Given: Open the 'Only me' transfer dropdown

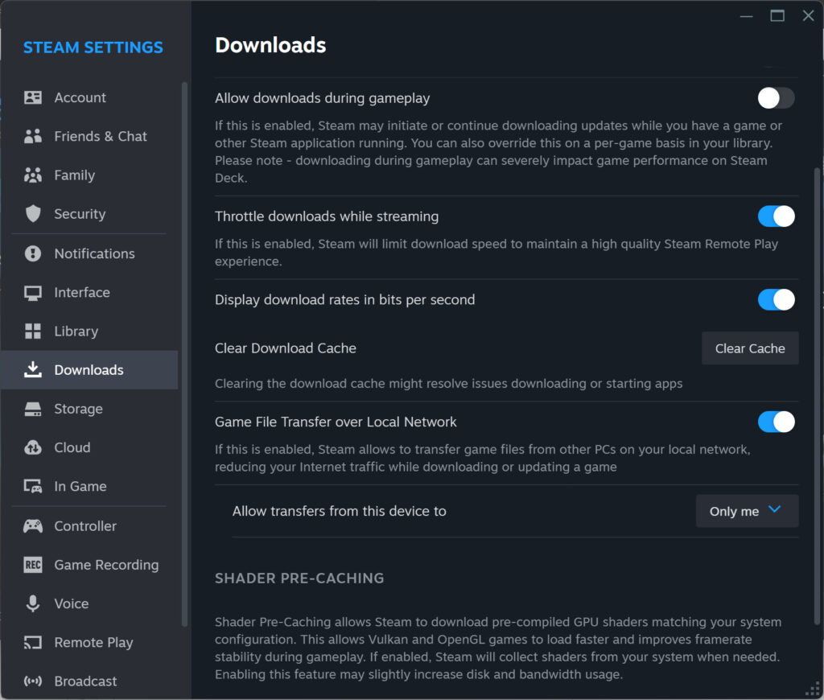Looking at the screenshot, I should tap(747, 511).
